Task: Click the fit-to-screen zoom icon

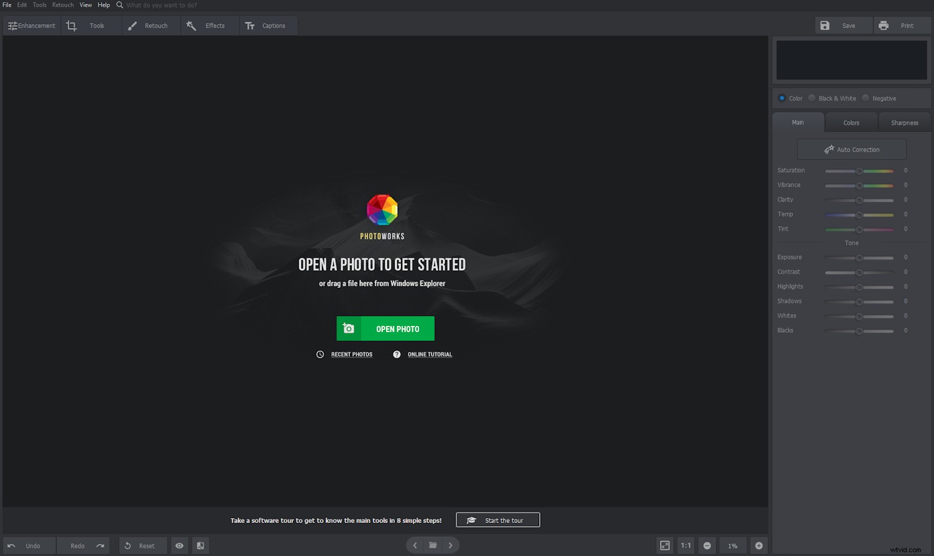Action: 666,545
